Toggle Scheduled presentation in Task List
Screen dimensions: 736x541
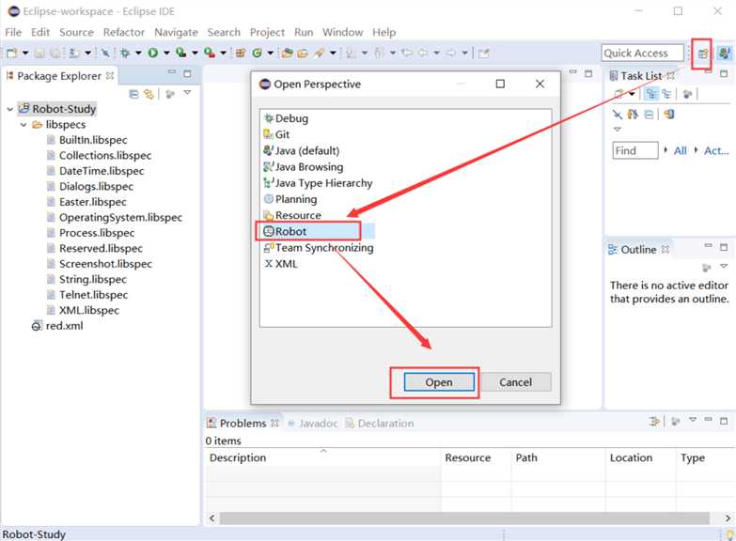pos(666,94)
